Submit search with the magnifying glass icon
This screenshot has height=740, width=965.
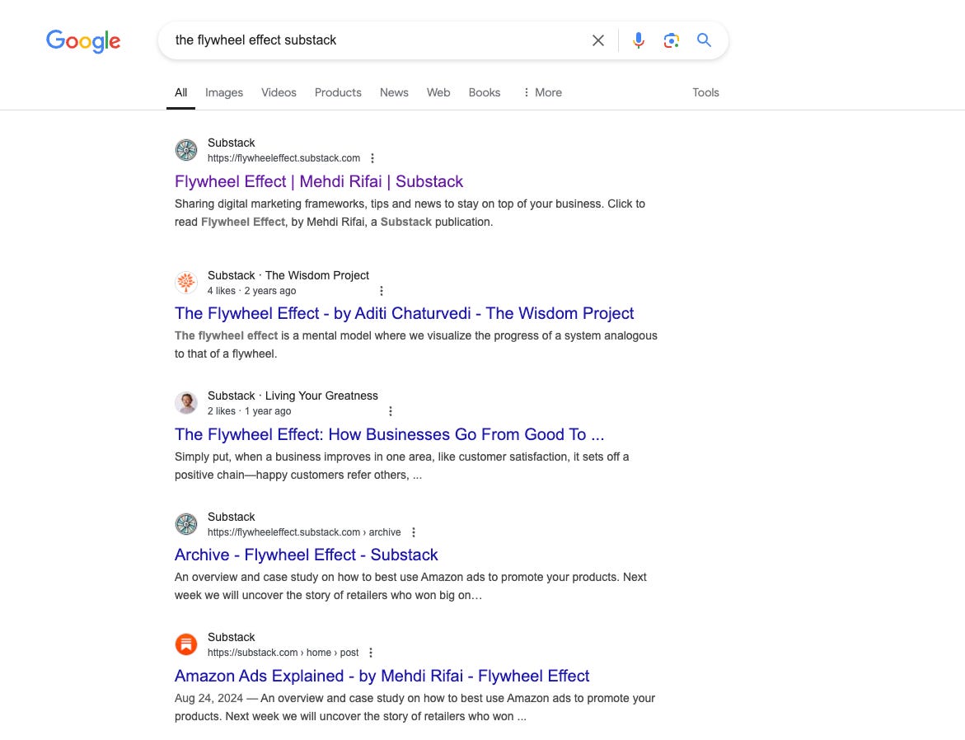(x=704, y=40)
